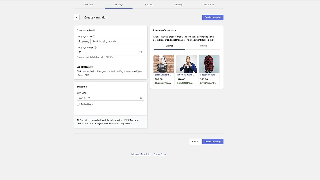Open the Overview page

[88, 4]
